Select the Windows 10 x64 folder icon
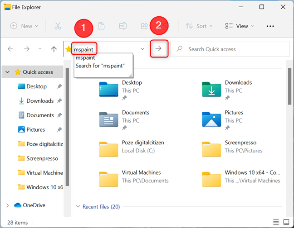The height and width of the screenshot is (228, 294). point(211,179)
